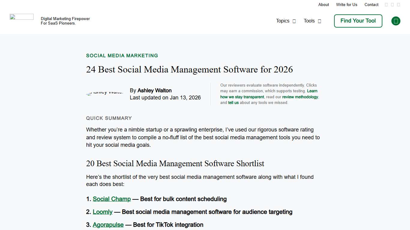Viewport: 410px width, 230px height.
Task: Open the SOCIAL MEDIA MARKETING category
Action: click(122, 55)
